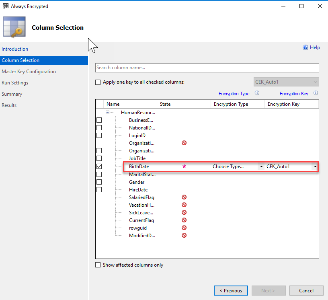Click the Encryption Key info icon
The width and height of the screenshot is (328, 300).
(316, 93)
